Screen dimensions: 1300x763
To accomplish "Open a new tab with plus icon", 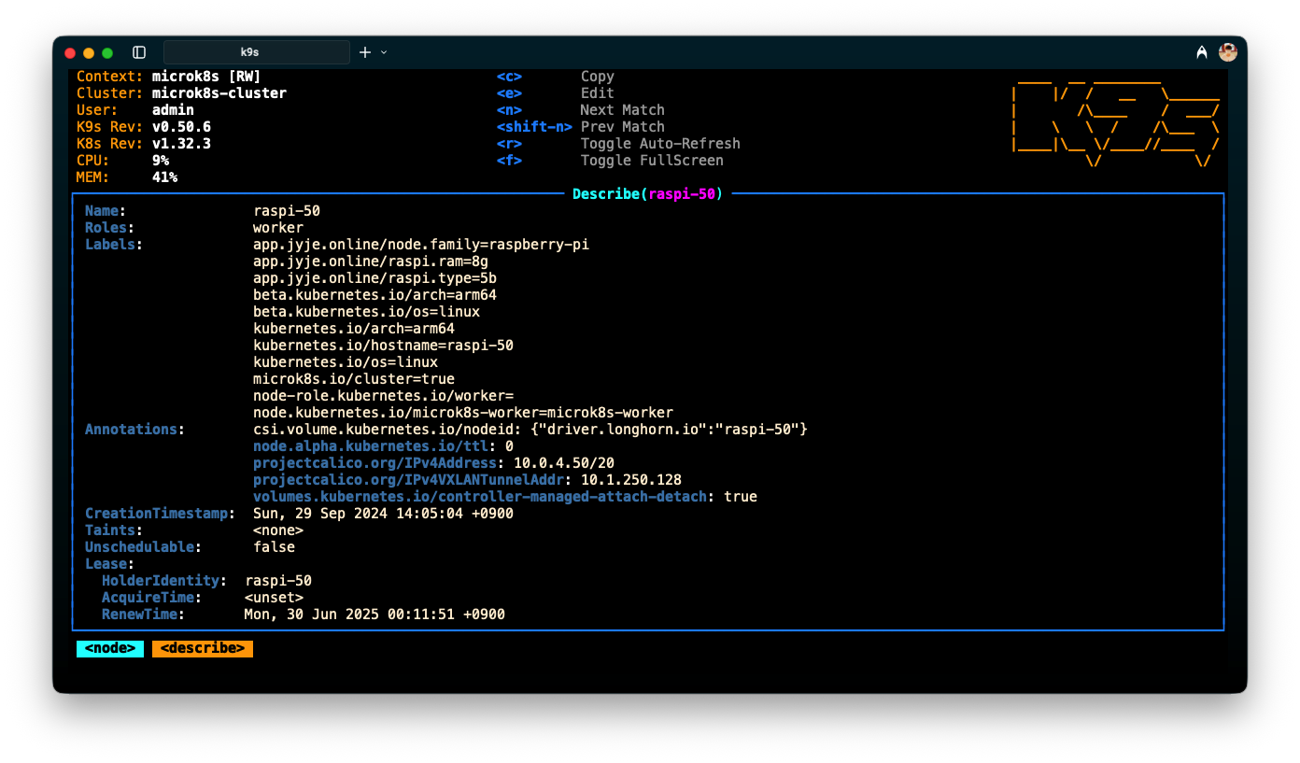I will tap(365, 52).
